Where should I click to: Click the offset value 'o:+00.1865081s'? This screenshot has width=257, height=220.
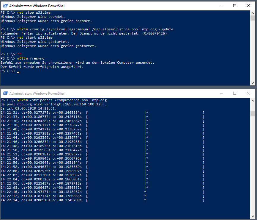(67, 180)
